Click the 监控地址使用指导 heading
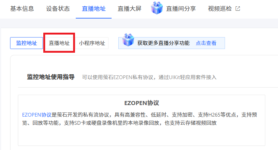 click(x=51, y=77)
